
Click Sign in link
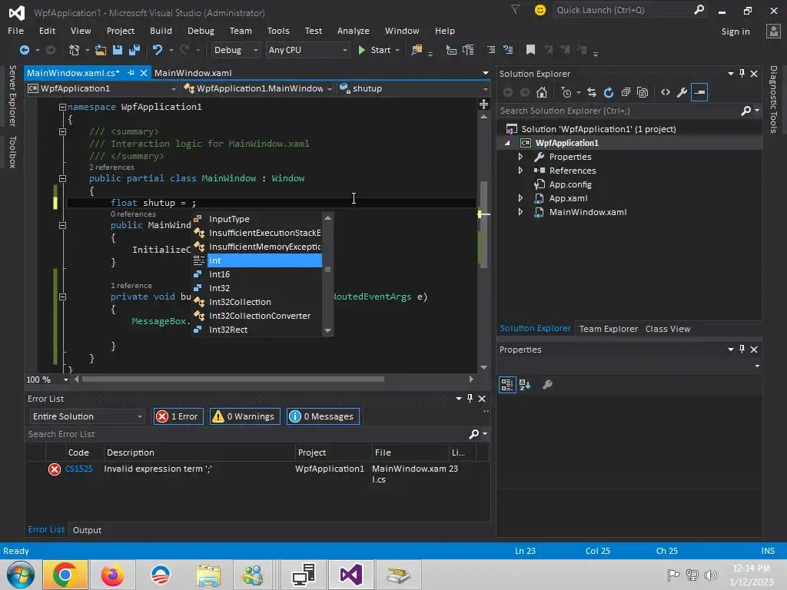[736, 31]
